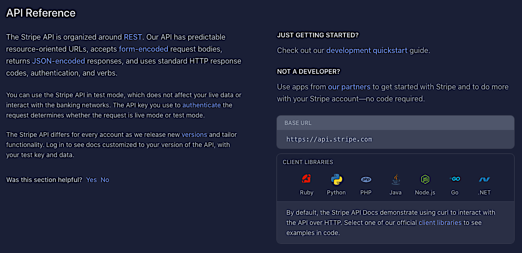The height and width of the screenshot is (253, 522).
Task: Pick the PHP client library icon
Action: [366, 180]
